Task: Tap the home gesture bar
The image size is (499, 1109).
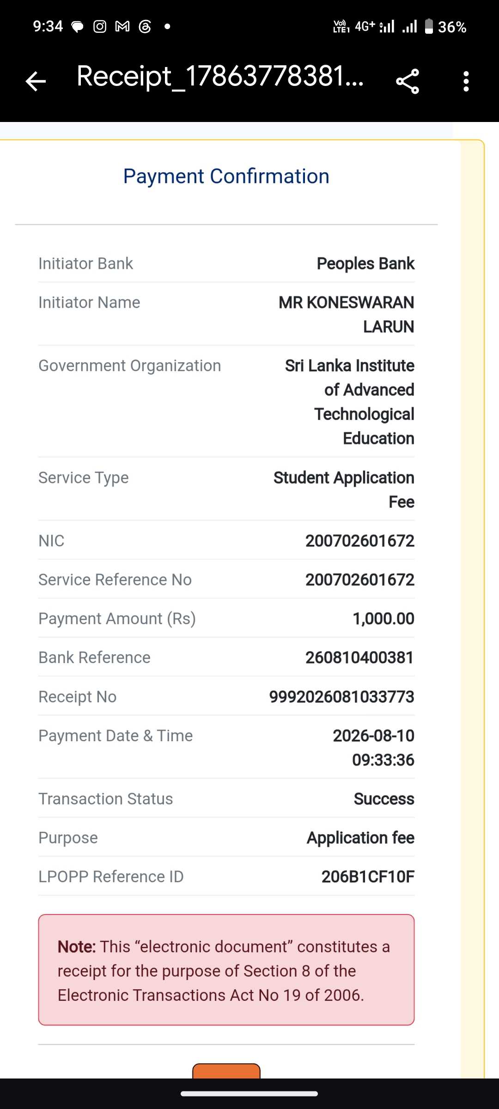Action: pyautogui.click(x=249, y=1094)
